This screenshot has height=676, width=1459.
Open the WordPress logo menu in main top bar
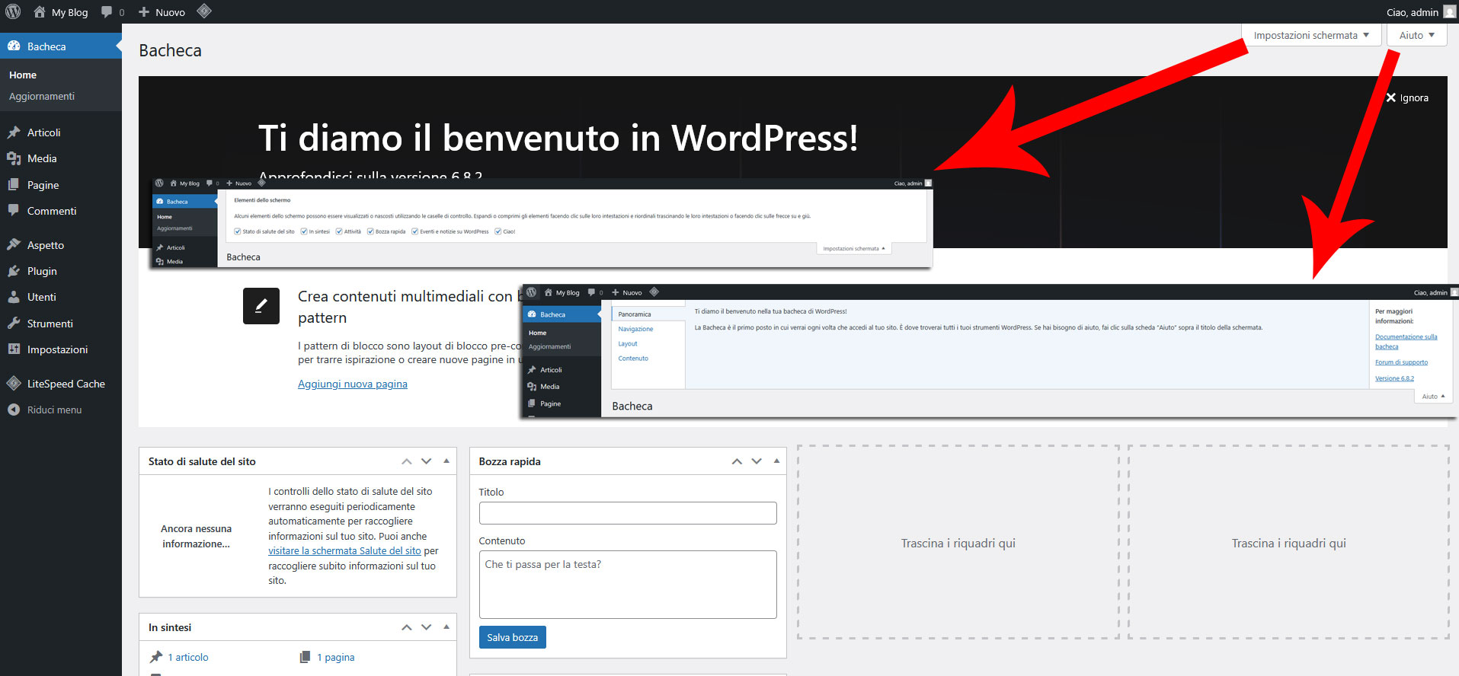point(13,11)
